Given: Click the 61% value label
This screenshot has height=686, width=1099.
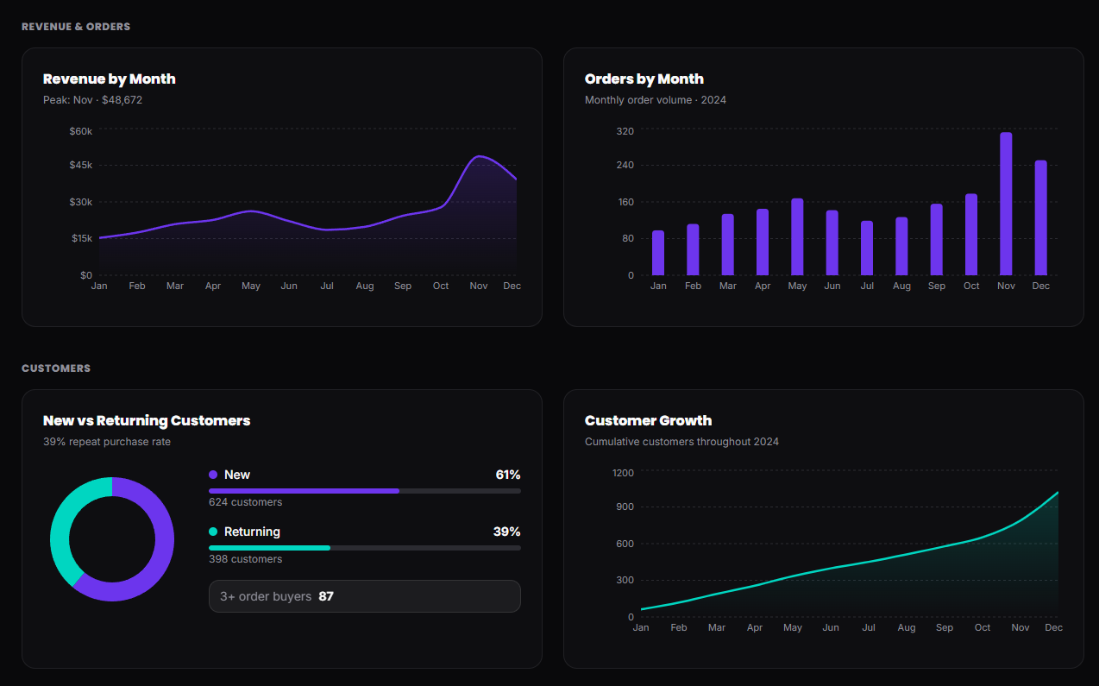Looking at the screenshot, I should tap(508, 475).
